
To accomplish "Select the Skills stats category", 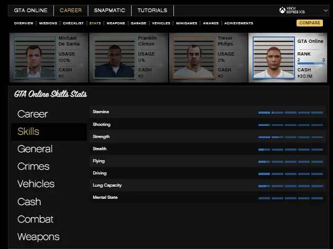I will pos(49,132).
